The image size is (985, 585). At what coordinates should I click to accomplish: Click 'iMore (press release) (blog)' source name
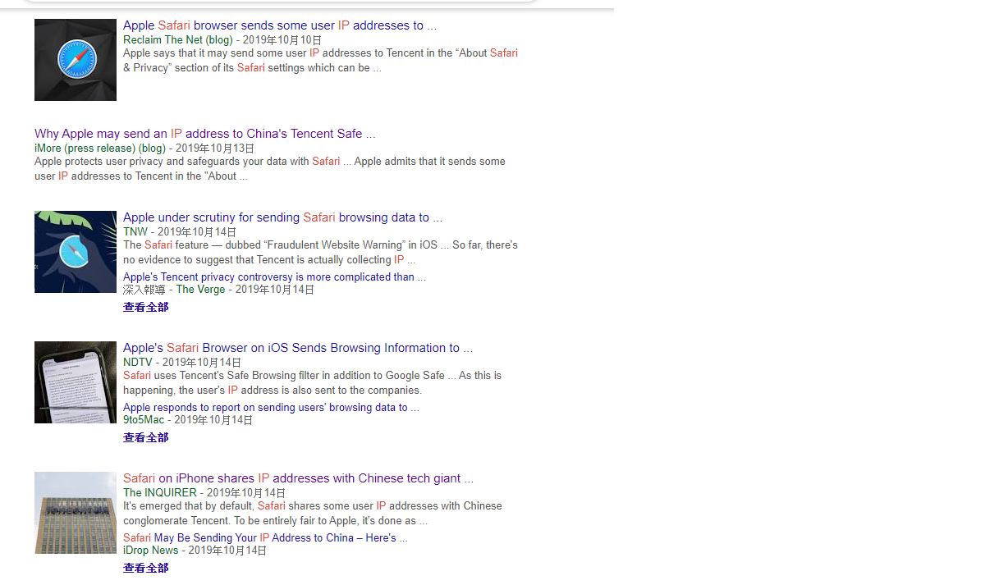[x=100, y=149]
